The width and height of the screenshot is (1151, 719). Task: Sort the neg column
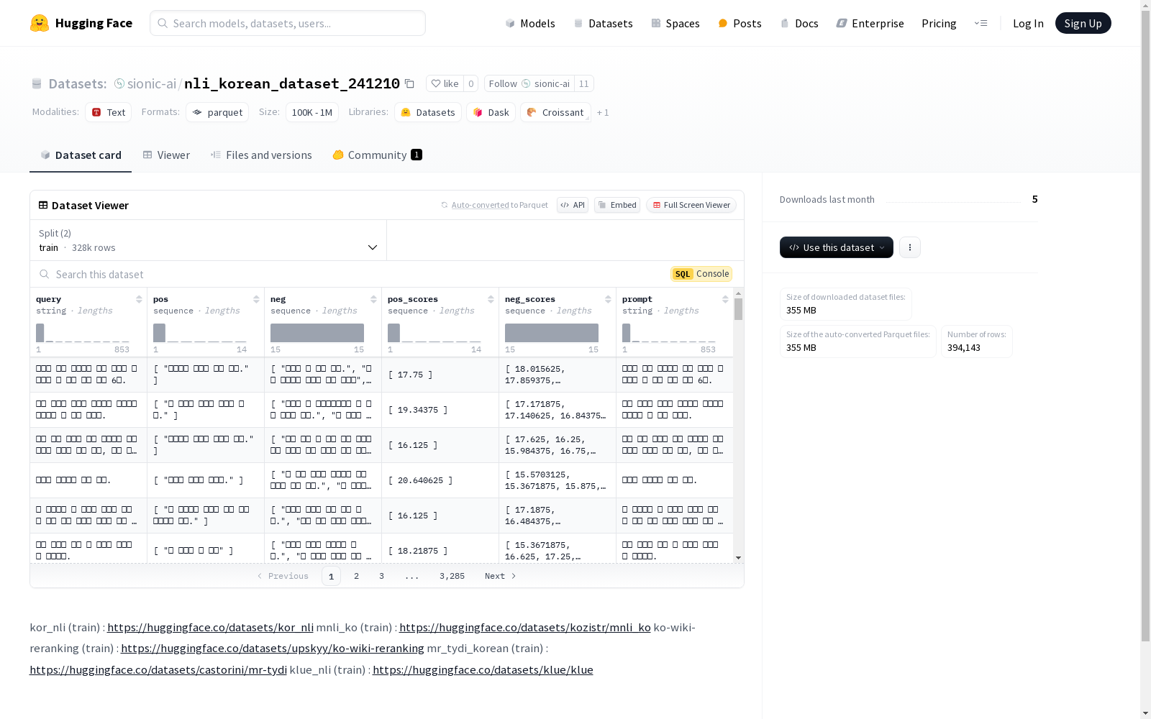pyautogui.click(x=373, y=299)
